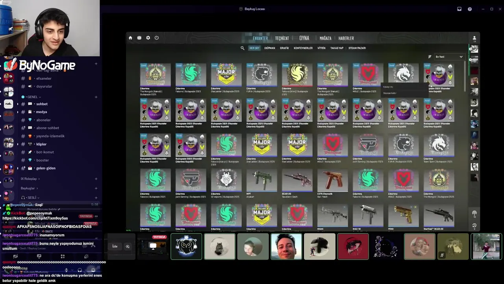Add a channel to the SESLİ category
The height and width of the screenshot is (284, 504).
click(x=96, y=198)
